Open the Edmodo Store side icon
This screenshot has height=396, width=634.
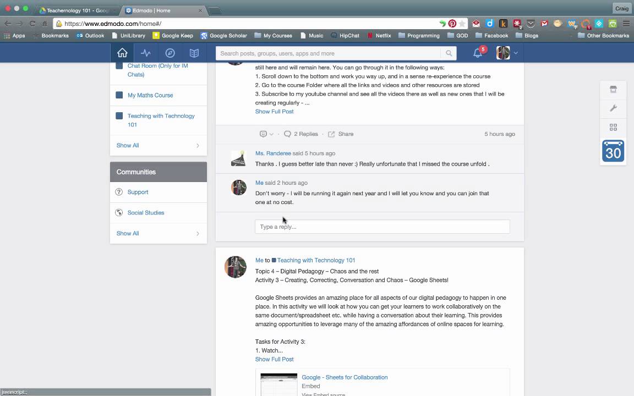click(x=613, y=89)
